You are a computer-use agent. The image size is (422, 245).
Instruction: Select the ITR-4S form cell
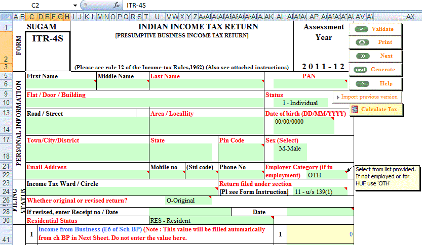[x=48, y=51]
